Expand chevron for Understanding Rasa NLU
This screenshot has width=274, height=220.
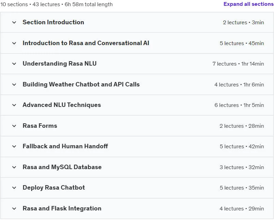pyautogui.click(x=14, y=64)
